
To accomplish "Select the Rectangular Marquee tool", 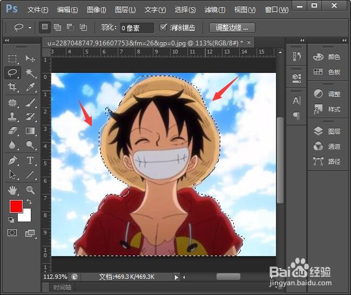I will 12,59.
